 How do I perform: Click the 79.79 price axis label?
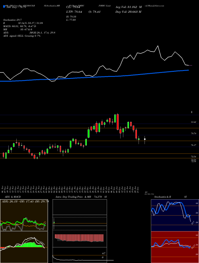pyautogui.click(x=194, y=133)
